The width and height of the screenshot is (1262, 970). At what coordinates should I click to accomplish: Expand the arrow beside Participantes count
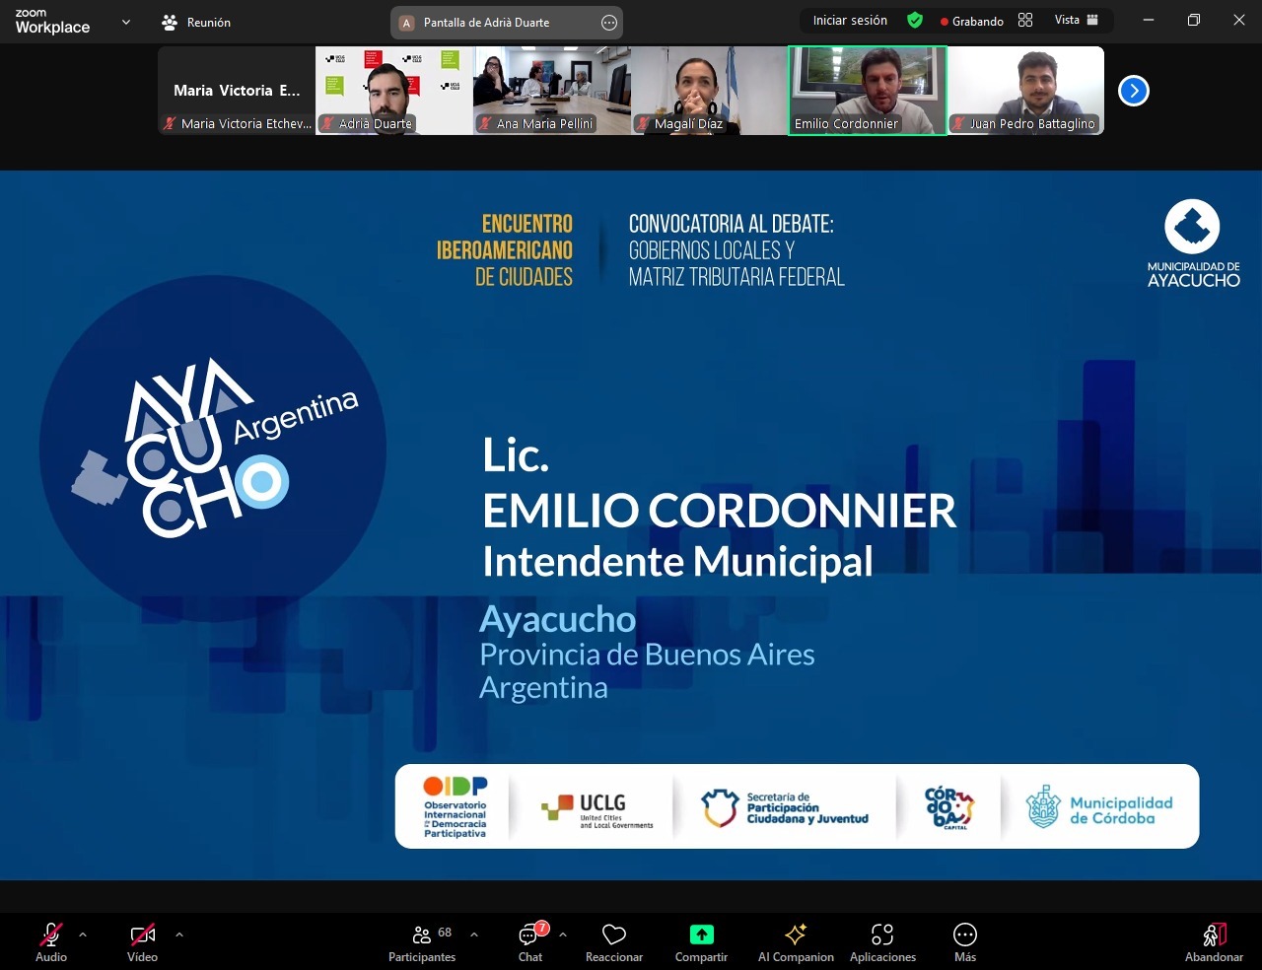(x=474, y=935)
